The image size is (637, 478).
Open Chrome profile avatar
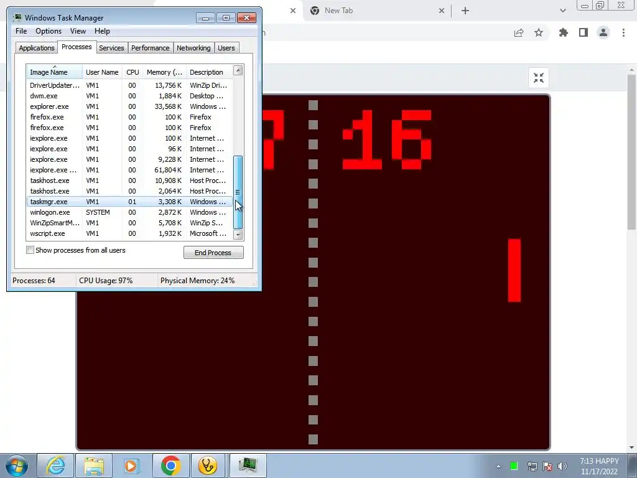(x=603, y=32)
